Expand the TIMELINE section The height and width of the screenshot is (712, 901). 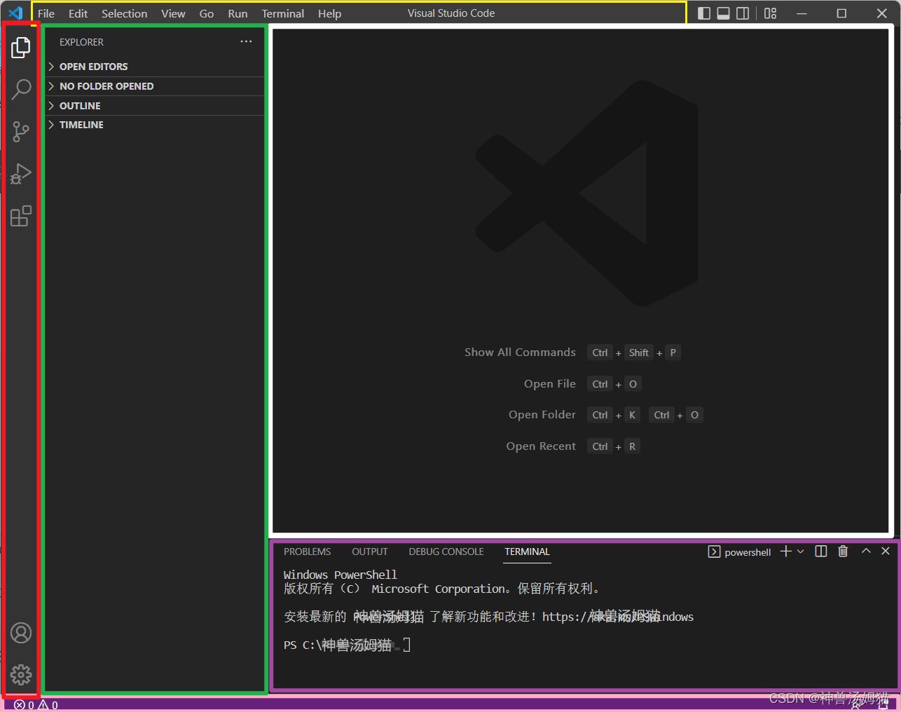pyautogui.click(x=81, y=125)
